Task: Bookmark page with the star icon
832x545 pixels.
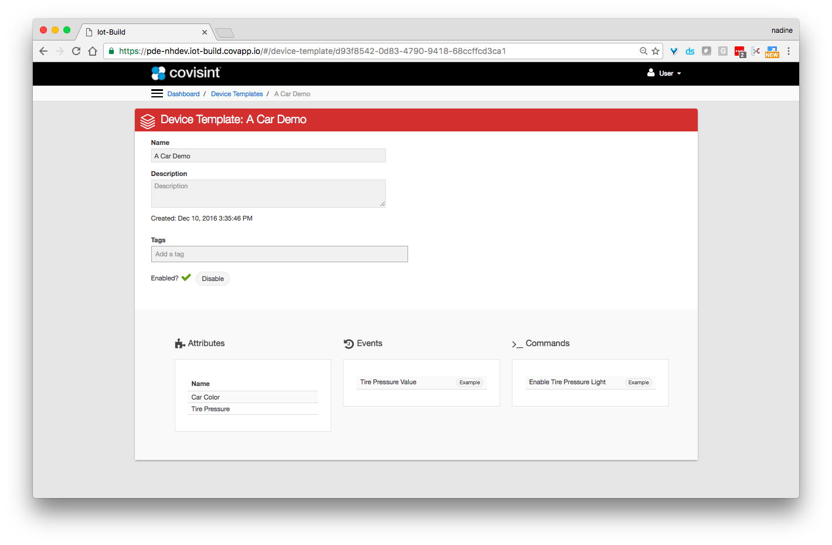Action: (656, 51)
